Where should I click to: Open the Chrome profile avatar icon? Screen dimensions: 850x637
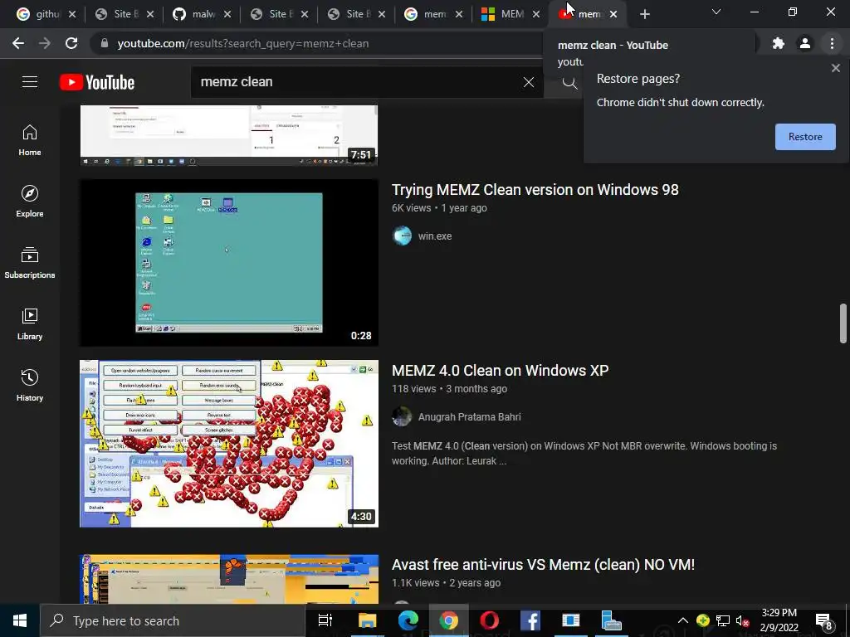805,43
